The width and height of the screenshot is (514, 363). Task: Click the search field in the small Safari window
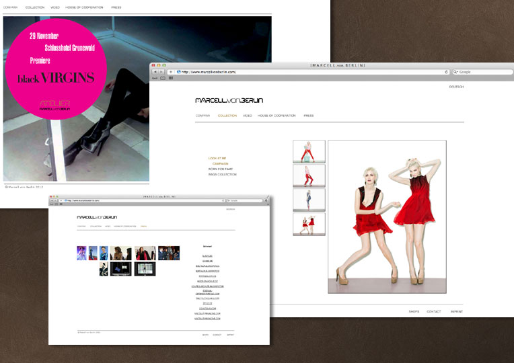[x=244, y=200]
